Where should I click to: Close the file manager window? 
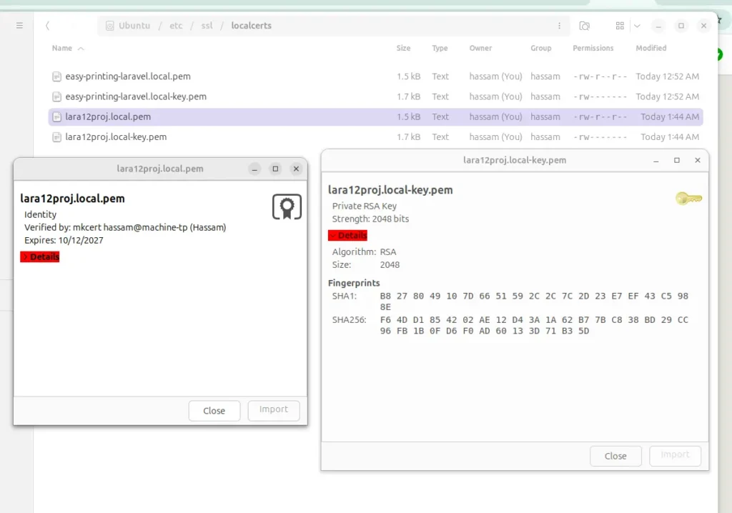tap(703, 26)
